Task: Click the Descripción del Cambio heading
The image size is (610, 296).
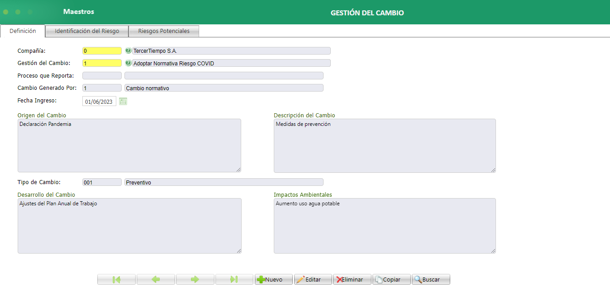Action: (x=304, y=116)
